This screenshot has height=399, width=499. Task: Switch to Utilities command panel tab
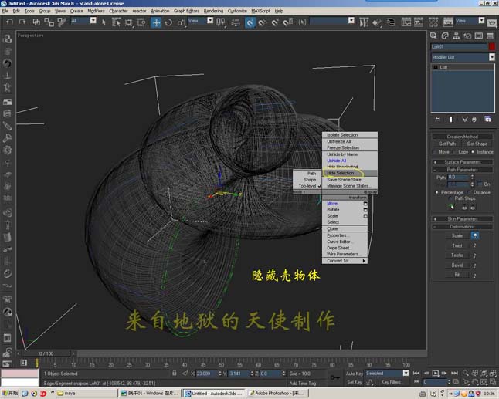click(490, 36)
